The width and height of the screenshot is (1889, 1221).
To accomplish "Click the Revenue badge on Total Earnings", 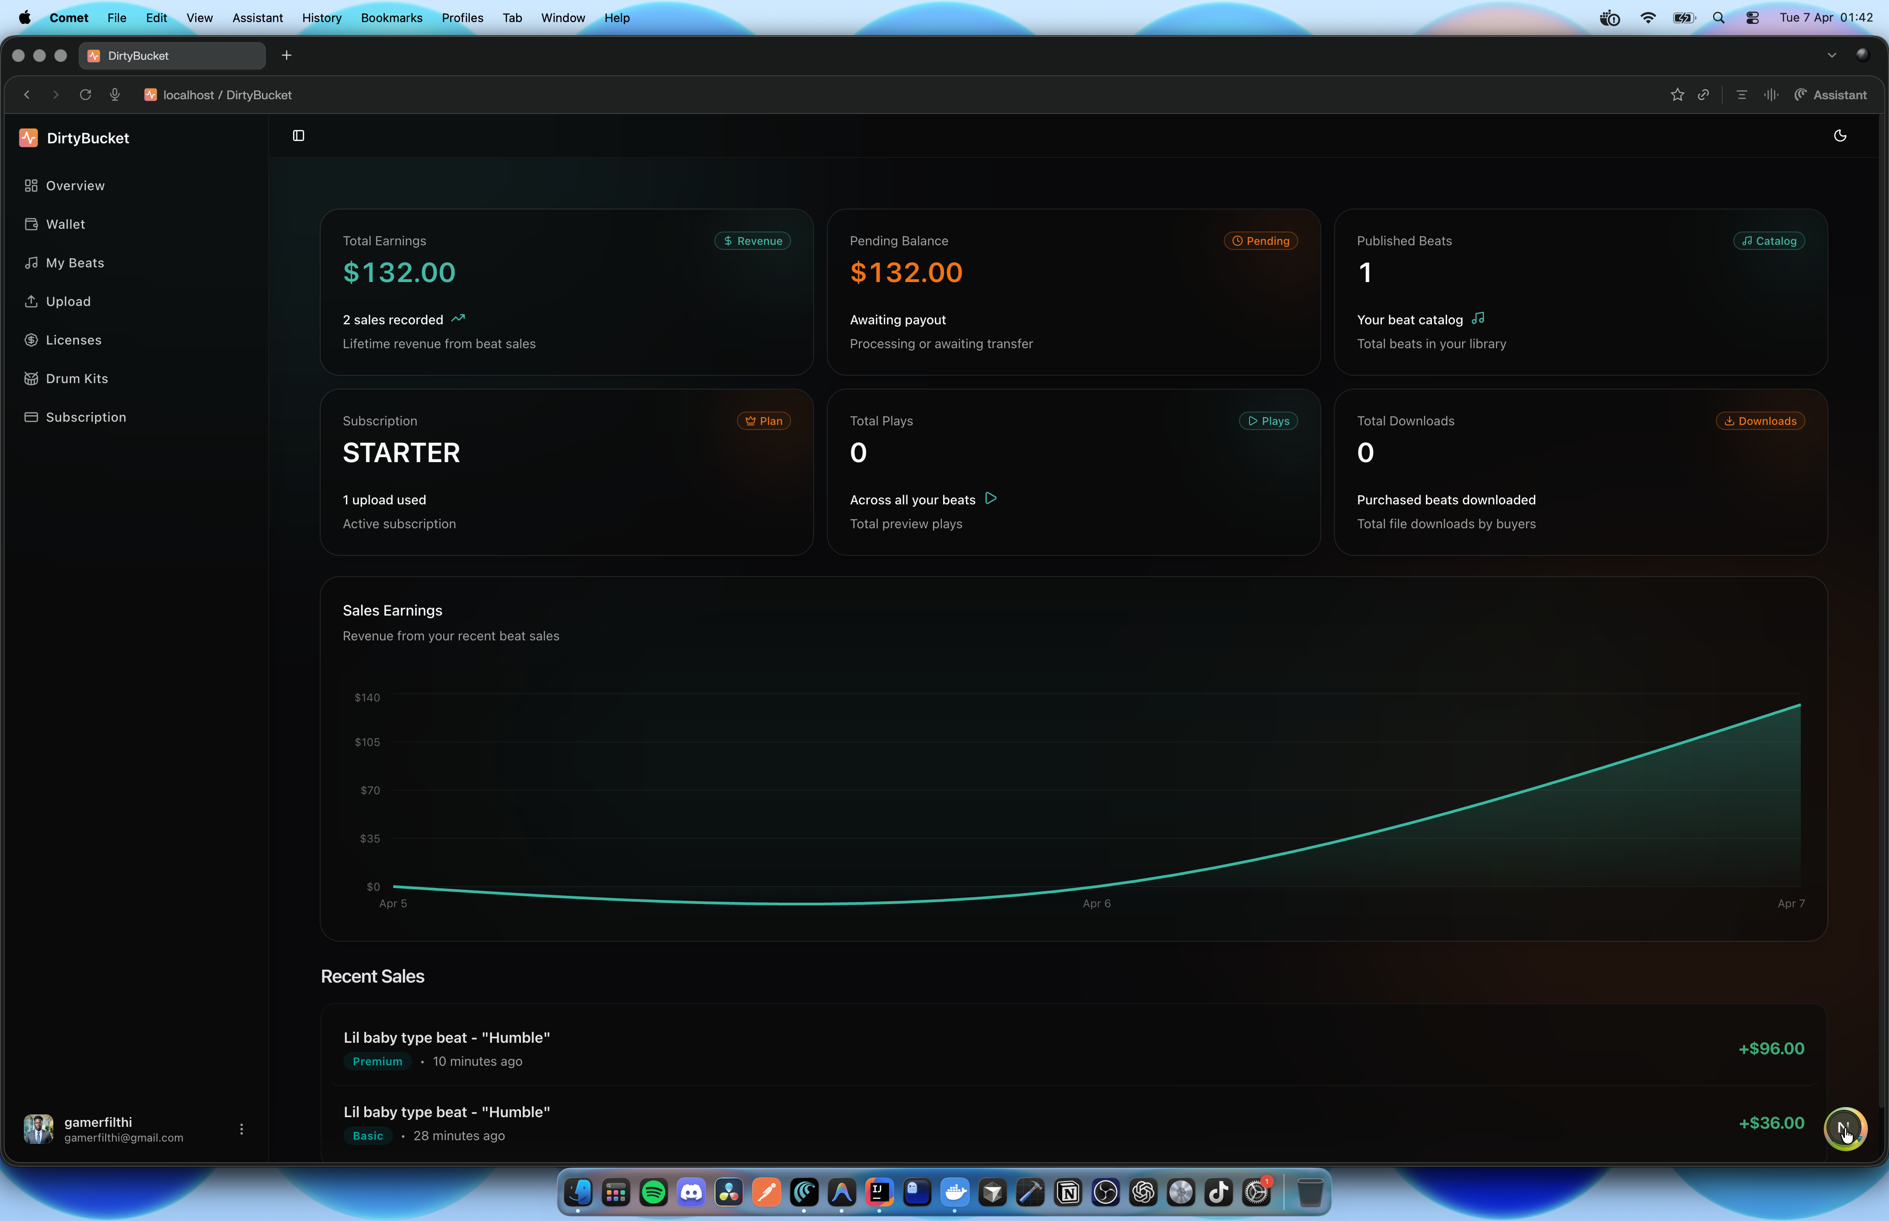I will pyautogui.click(x=752, y=240).
